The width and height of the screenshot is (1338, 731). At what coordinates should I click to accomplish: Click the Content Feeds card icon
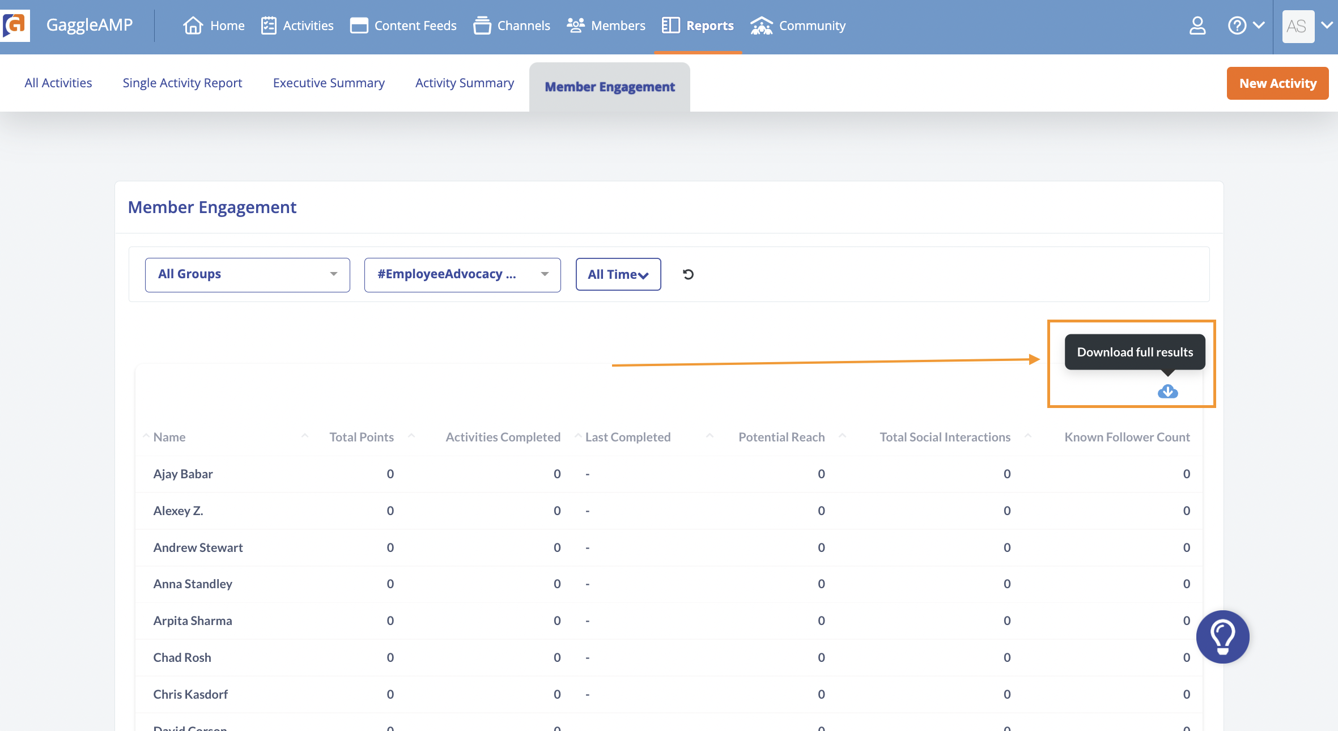(x=359, y=25)
